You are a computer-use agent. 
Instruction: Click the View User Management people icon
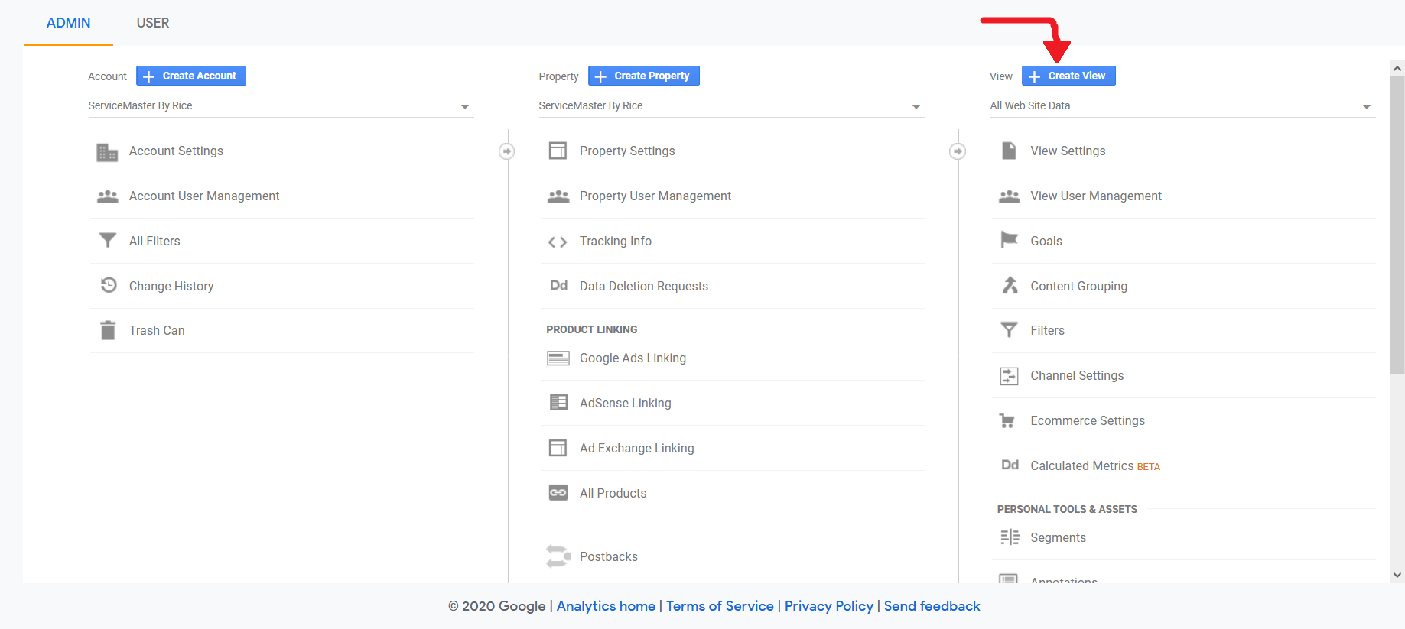point(1010,196)
